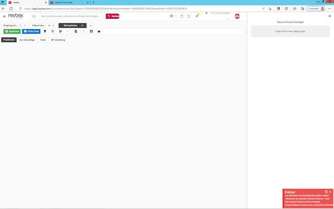Click the Datei suchen link
334x209 pixels.
[299, 31]
